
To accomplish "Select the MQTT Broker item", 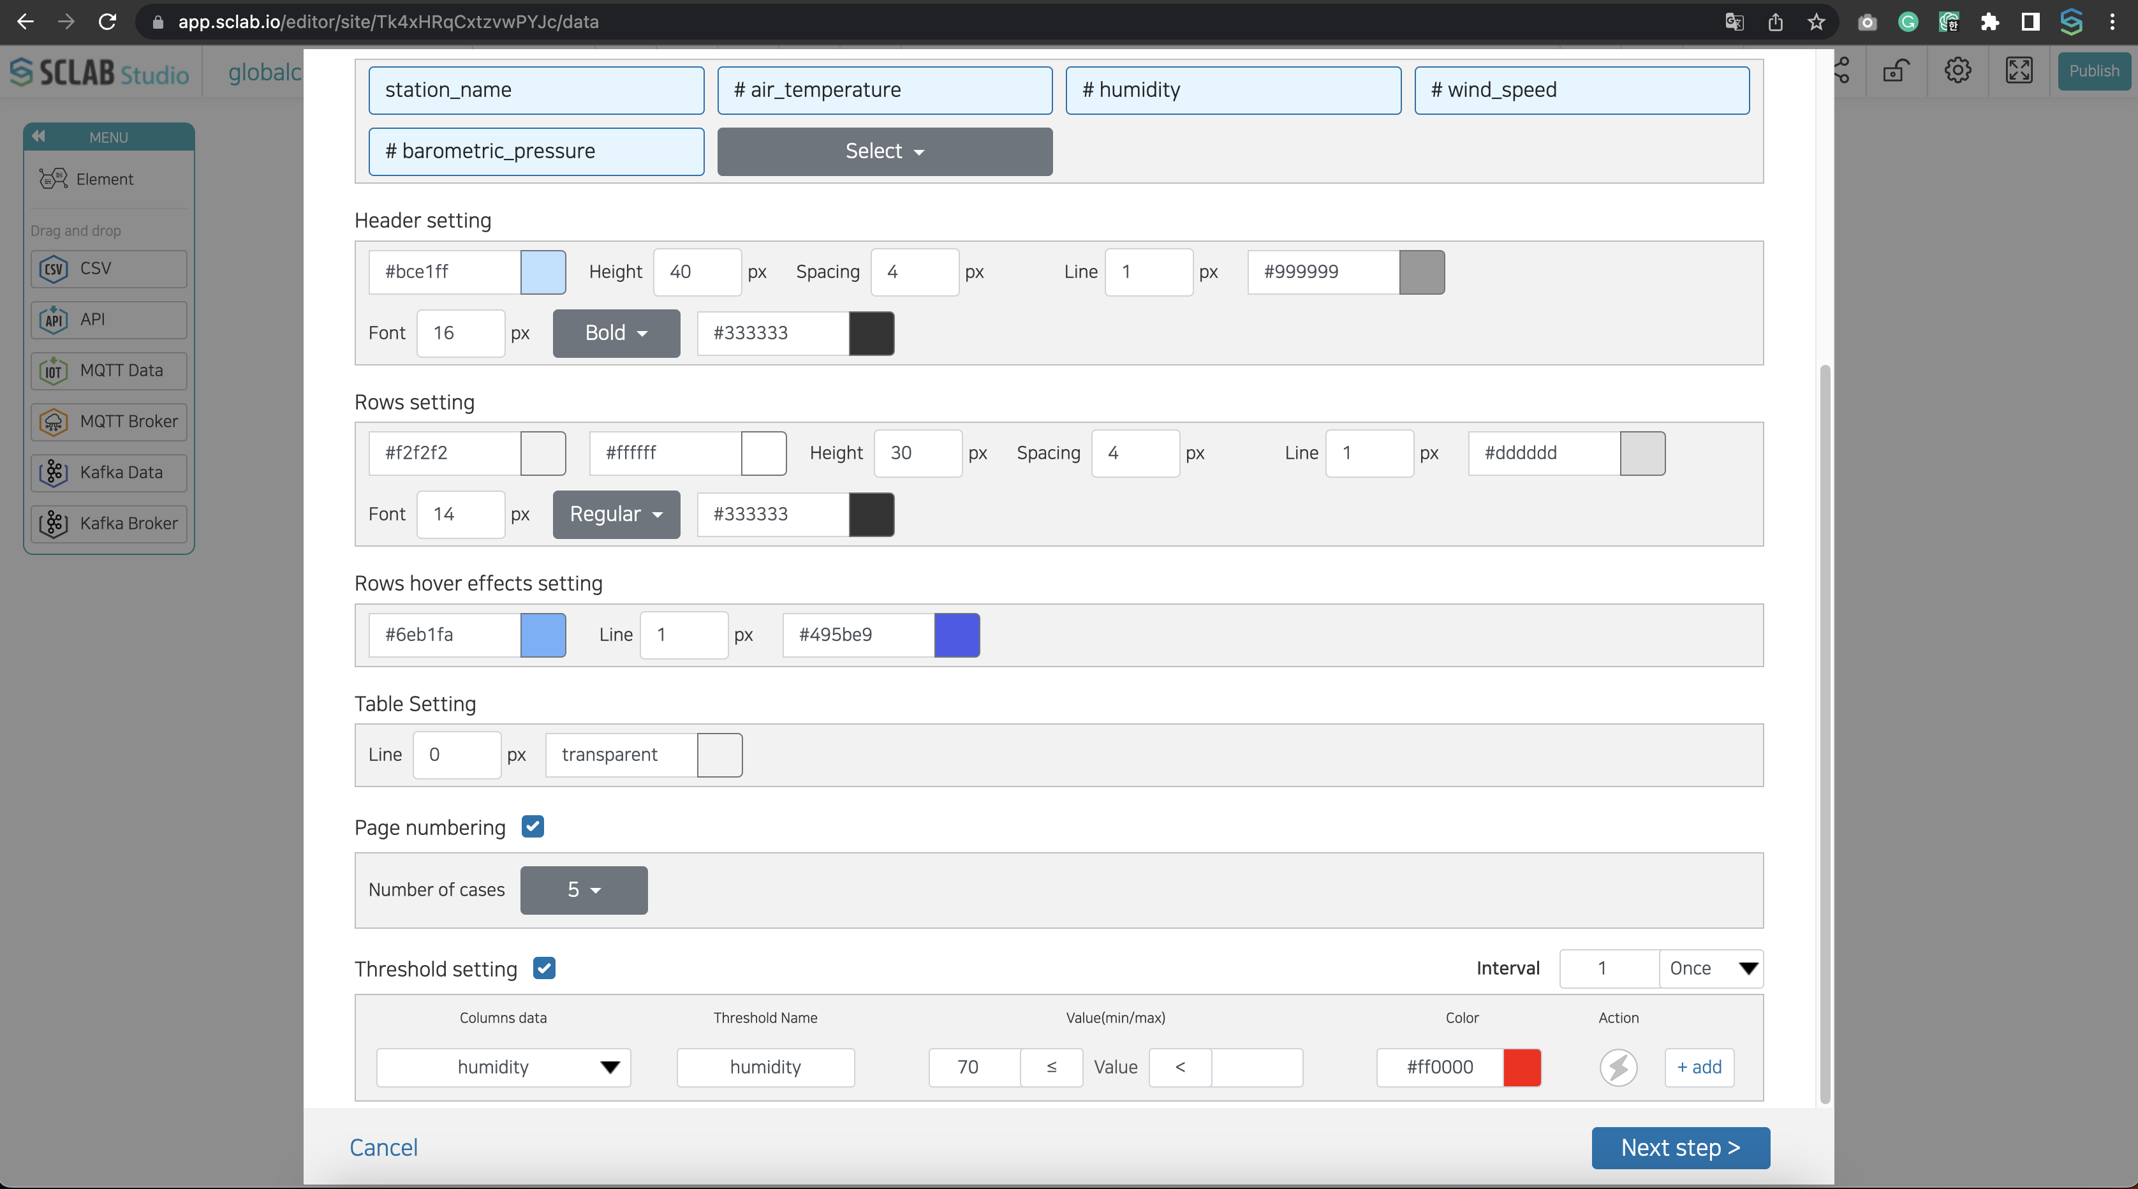I will pyautogui.click(x=108, y=421).
